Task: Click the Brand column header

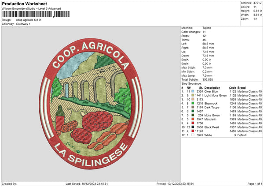Action: [242, 88]
